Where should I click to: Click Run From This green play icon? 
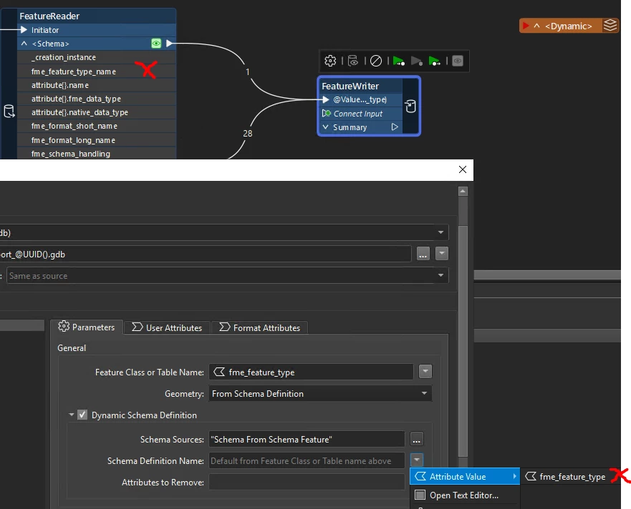(434, 61)
